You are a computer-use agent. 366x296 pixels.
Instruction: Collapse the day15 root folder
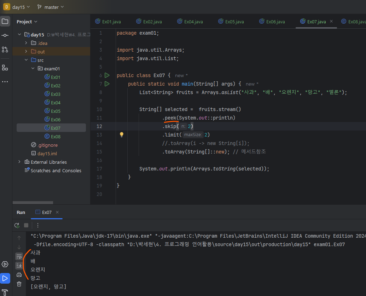19,35
